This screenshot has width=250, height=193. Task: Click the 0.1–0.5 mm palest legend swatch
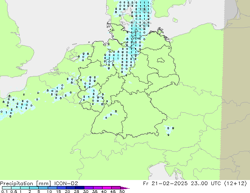click(x=7, y=188)
